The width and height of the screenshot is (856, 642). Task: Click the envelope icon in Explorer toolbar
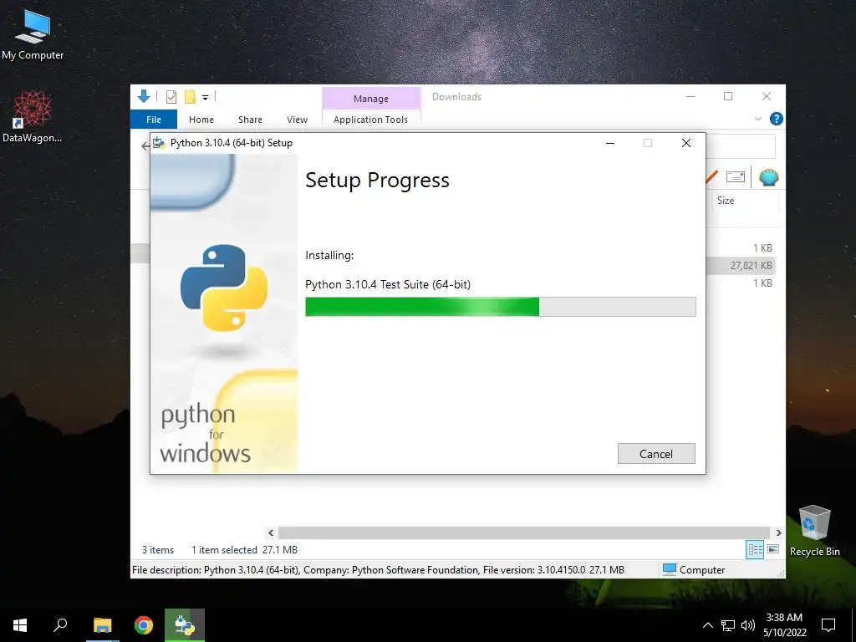click(x=736, y=177)
